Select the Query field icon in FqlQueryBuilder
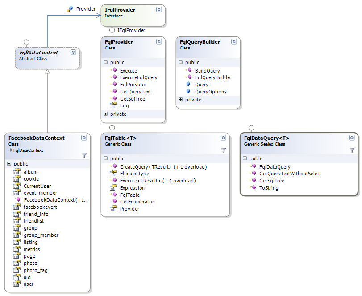The width and height of the screenshot is (362, 296). click(x=188, y=84)
